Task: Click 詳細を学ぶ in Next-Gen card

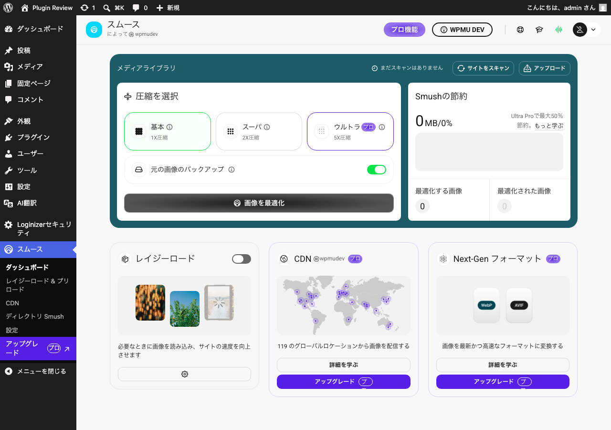Action: point(503,365)
